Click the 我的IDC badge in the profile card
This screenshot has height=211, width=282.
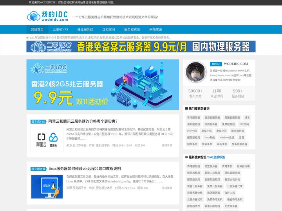(216, 64)
